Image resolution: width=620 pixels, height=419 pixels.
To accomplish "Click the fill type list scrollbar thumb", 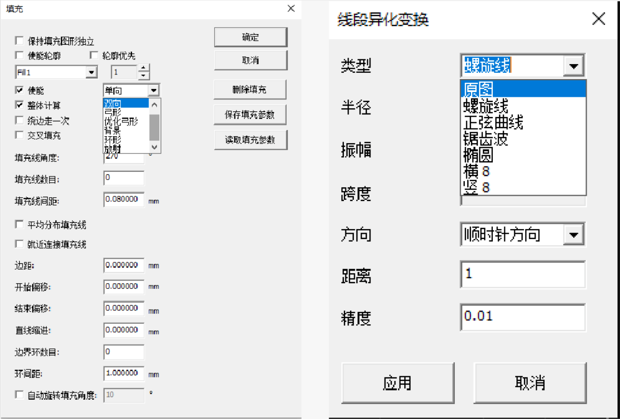I will click(x=154, y=127).
